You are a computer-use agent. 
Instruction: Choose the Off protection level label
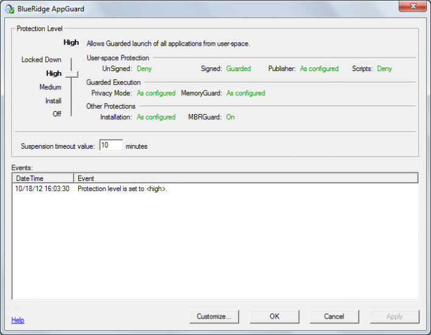(x=57, y=113)
